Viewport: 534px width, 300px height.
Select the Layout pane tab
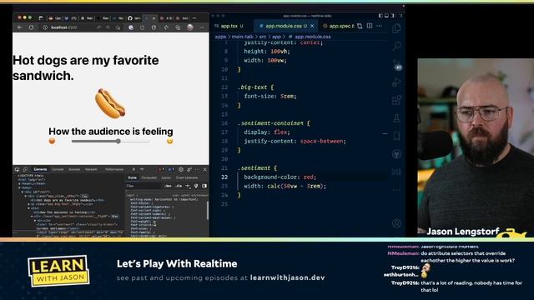coord(166,177)
